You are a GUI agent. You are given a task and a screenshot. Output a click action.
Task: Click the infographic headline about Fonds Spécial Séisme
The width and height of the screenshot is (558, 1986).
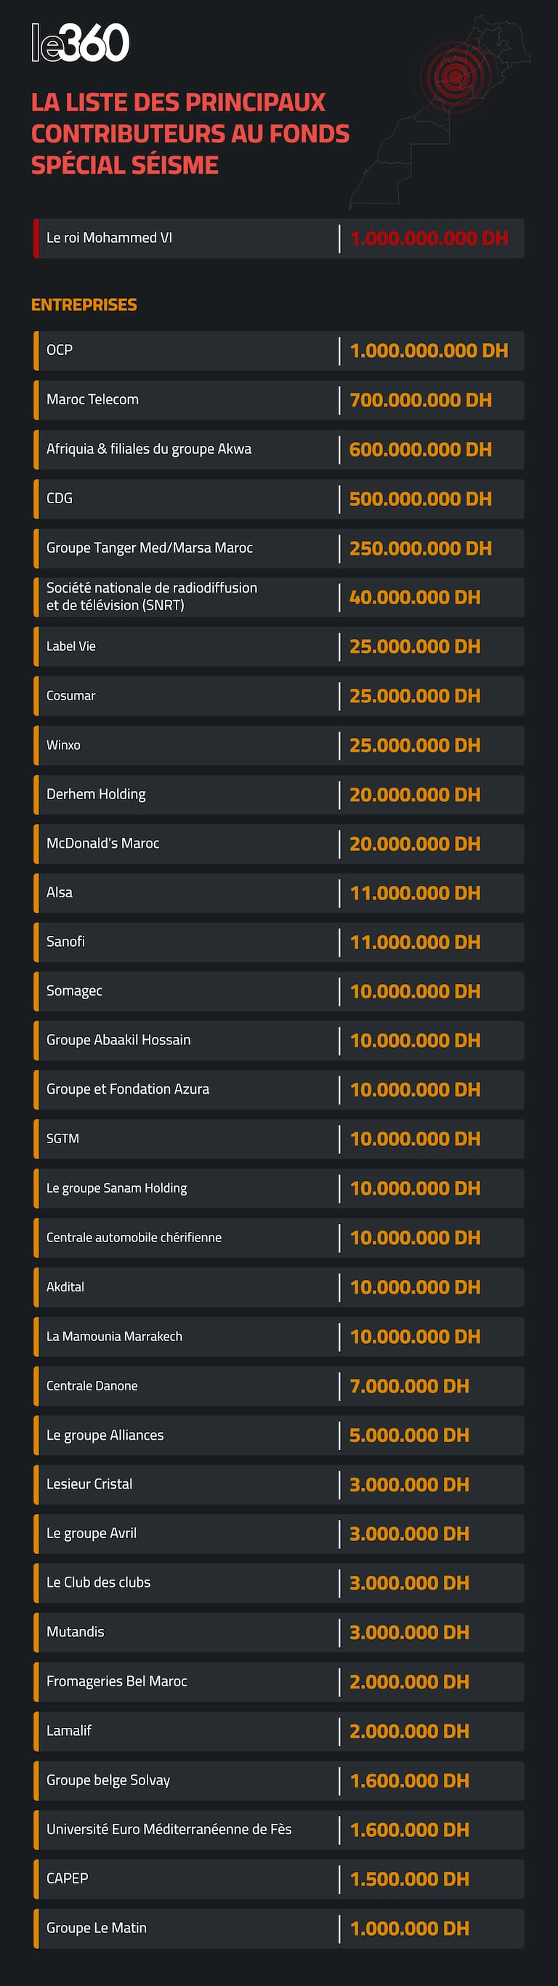coord(190,133)
